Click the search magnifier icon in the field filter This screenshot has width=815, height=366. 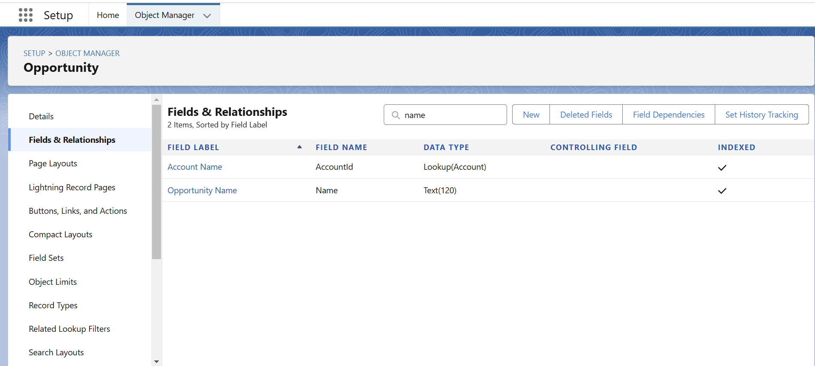point(396,115)
